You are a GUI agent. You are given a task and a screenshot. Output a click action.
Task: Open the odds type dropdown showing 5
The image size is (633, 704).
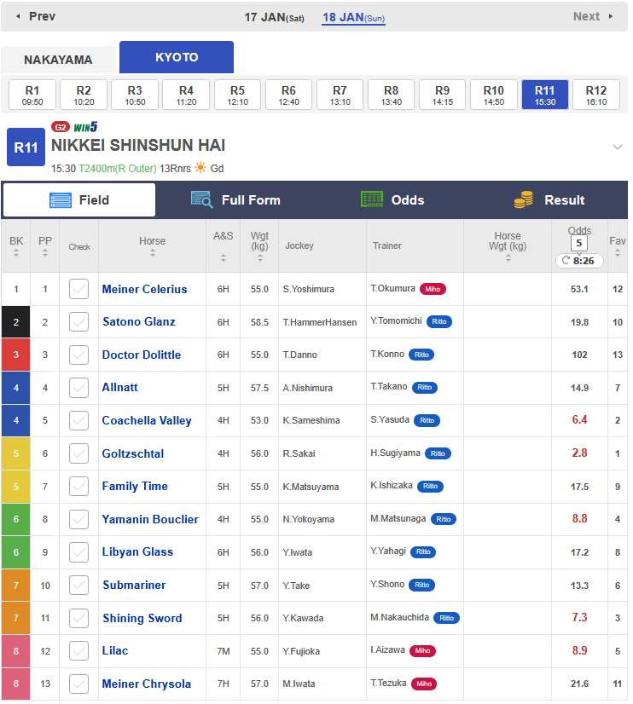tap(579, 244)
